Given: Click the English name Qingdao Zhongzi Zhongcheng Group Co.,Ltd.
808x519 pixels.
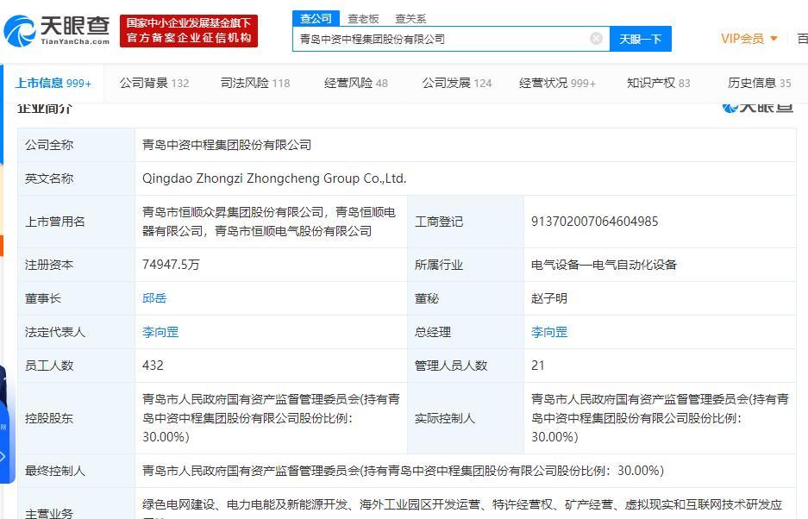Looking at the screenshot, I should point(274,178).
